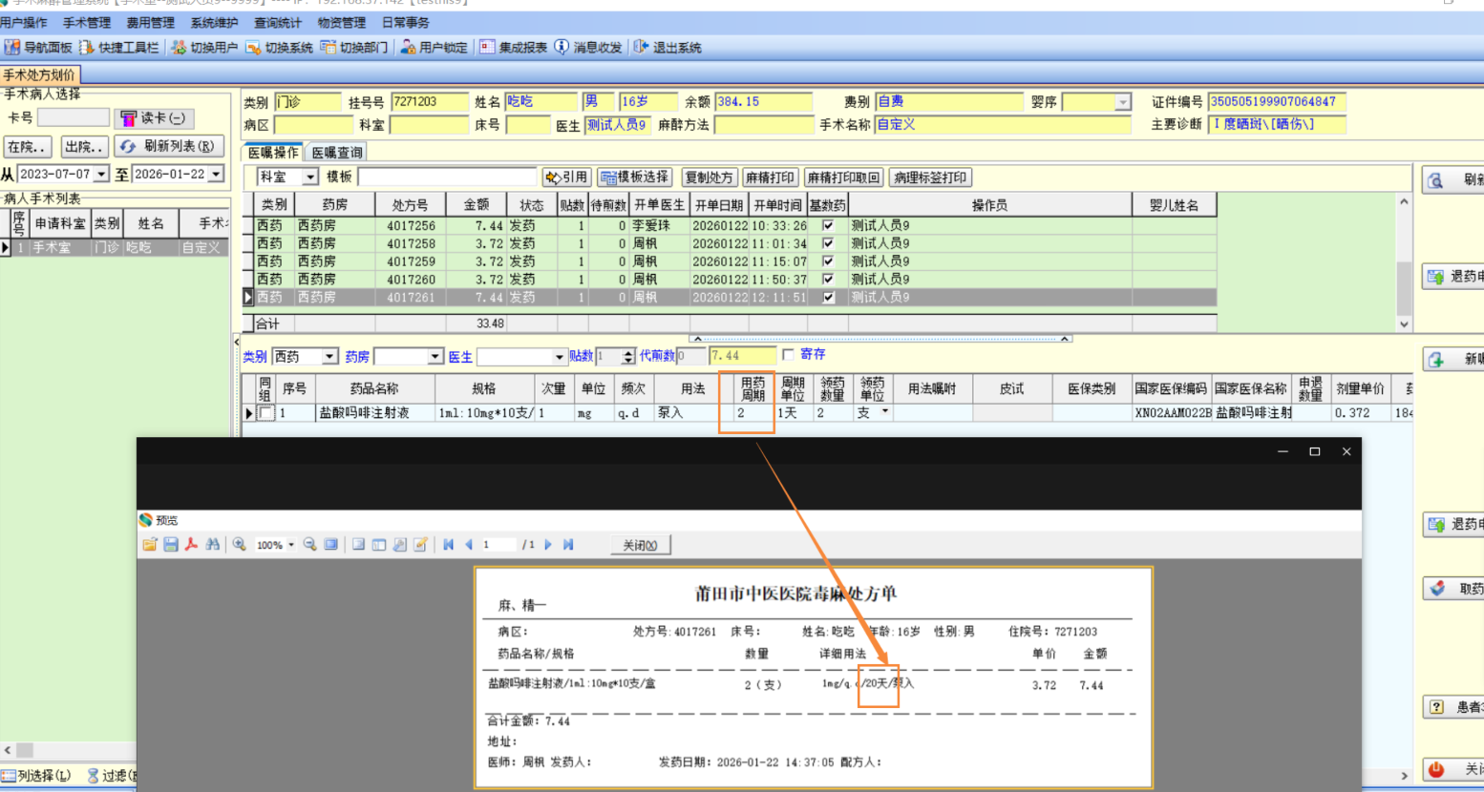
Task: Toggle 基数药 checkbox for prescription 4017258
Action: pos(828,243)
